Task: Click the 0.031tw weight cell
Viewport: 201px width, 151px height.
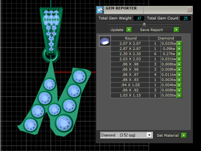Action: tap(169, 59)
